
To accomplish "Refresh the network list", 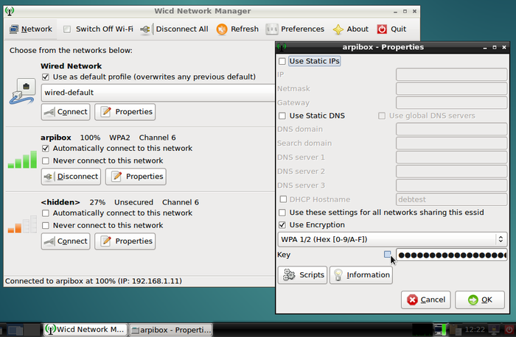I will (237, 29).
